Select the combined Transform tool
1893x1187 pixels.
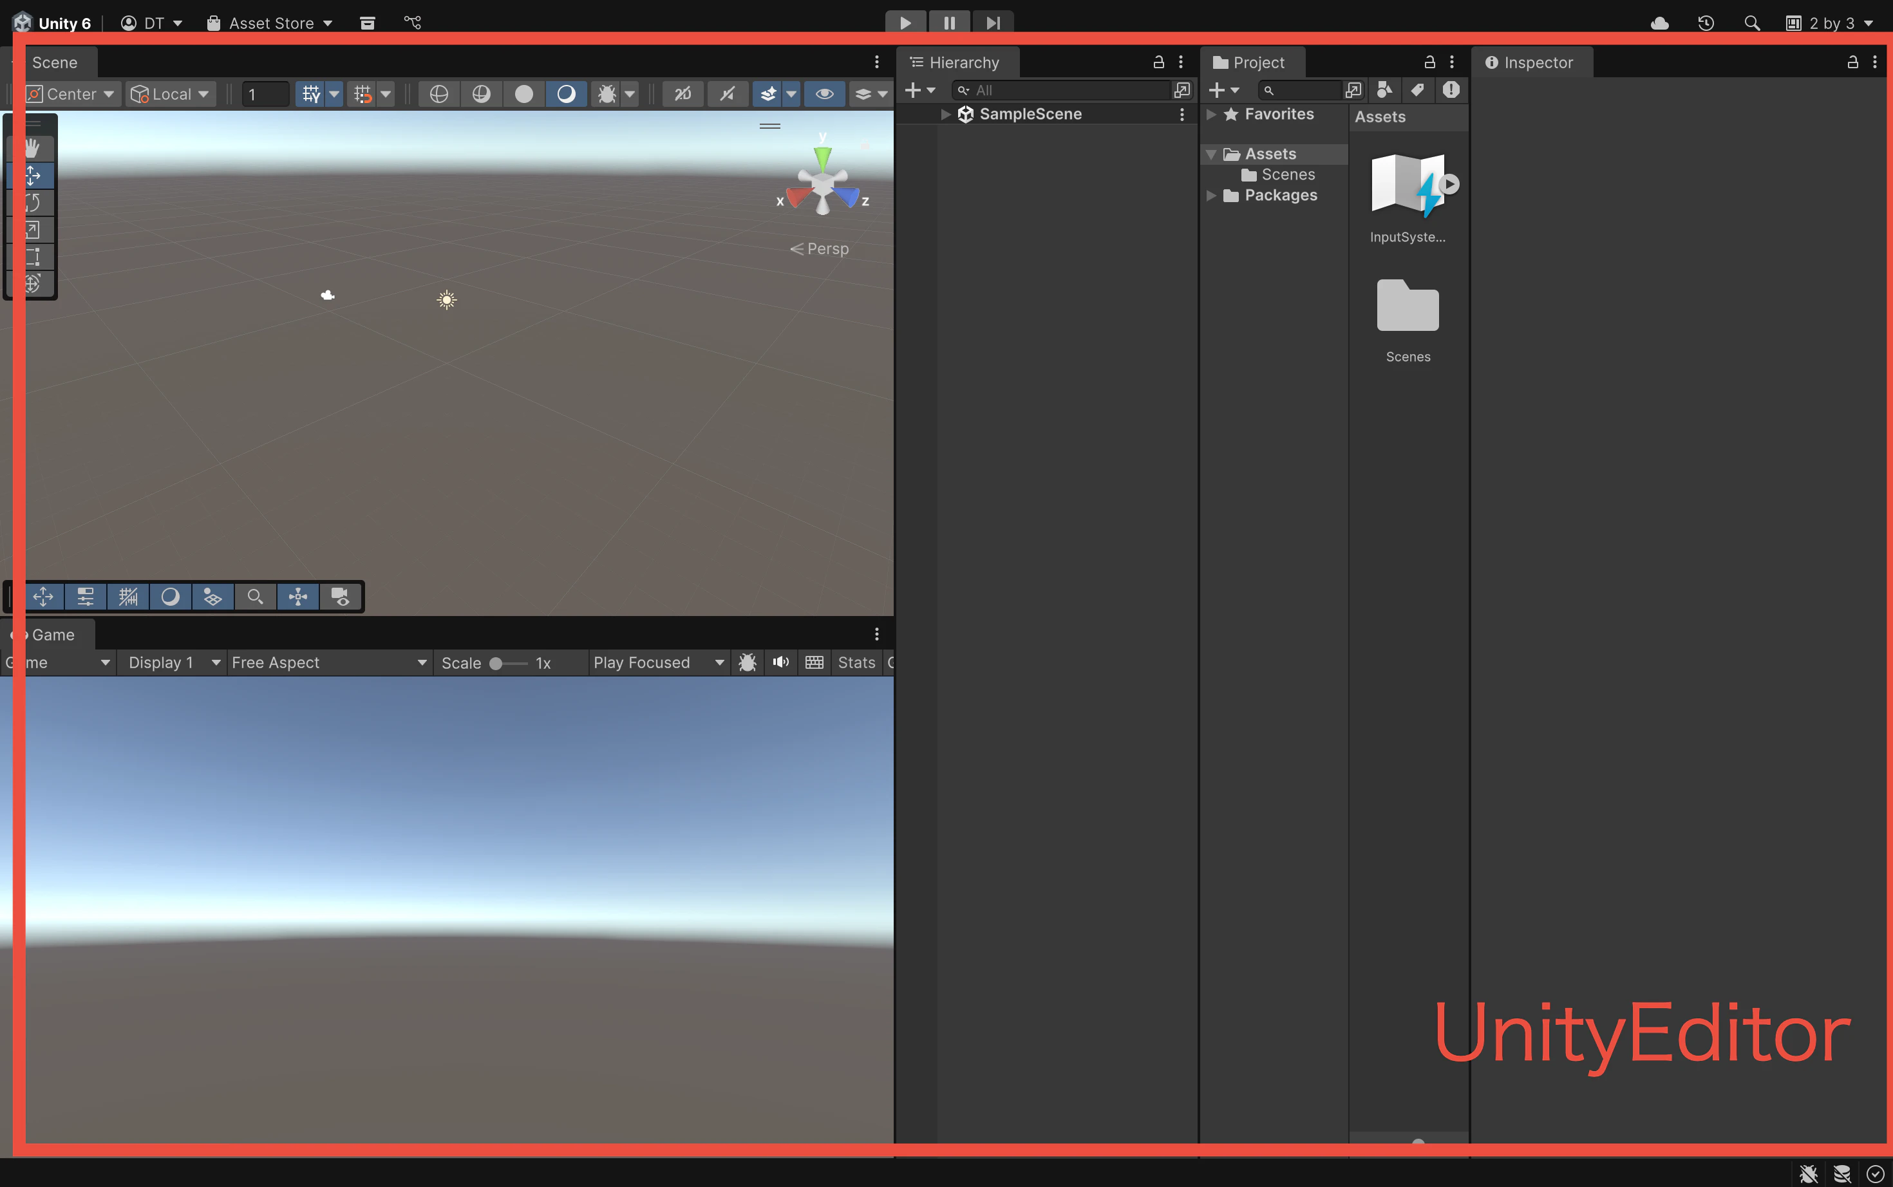click(x=32, y=283)
